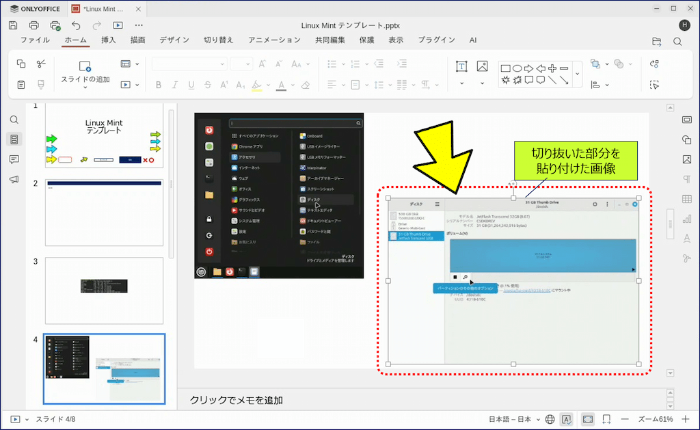Insert a text box from the ribbon
Viewport: 700px width, 430px height.
click(461, 66)
